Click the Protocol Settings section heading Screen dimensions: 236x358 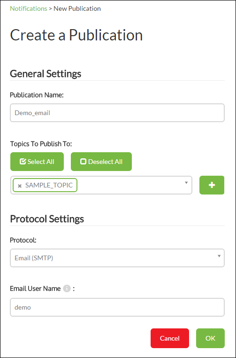tap(47, 219)
